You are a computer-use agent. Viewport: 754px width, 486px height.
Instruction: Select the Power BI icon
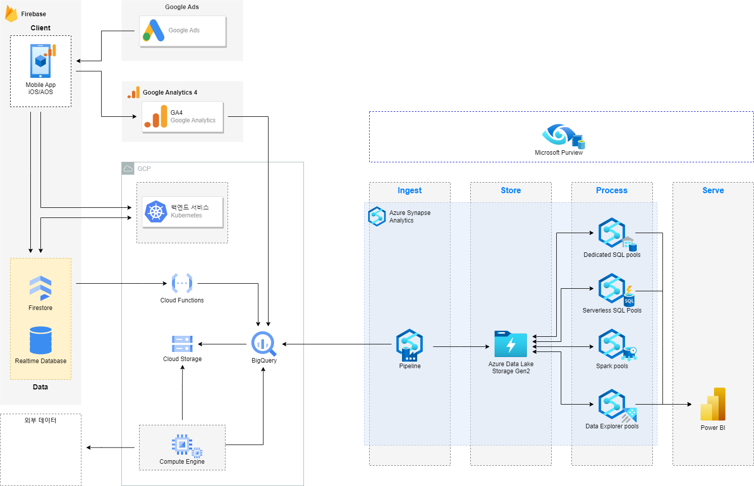(x=713, y=404)
